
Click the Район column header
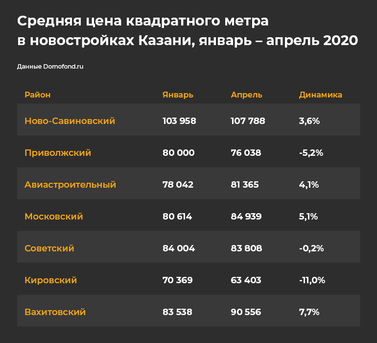click(x=38, y=95)
